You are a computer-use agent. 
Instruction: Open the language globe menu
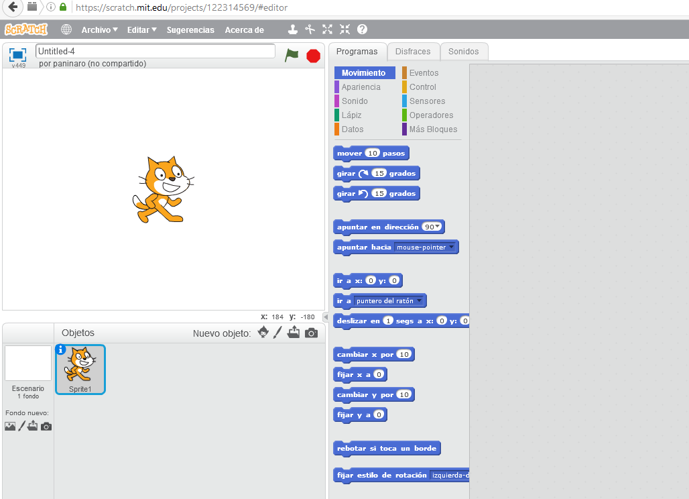click(x=66, y=29)
